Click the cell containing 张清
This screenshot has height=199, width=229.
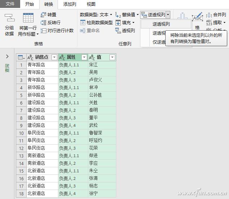[x=102, y=178]
